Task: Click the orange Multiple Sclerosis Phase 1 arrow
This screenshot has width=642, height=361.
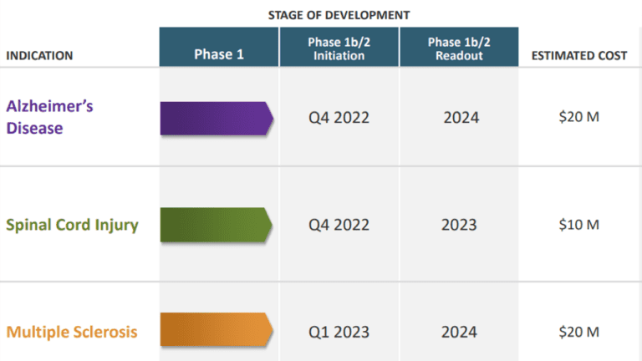Action: coord(217,330)
